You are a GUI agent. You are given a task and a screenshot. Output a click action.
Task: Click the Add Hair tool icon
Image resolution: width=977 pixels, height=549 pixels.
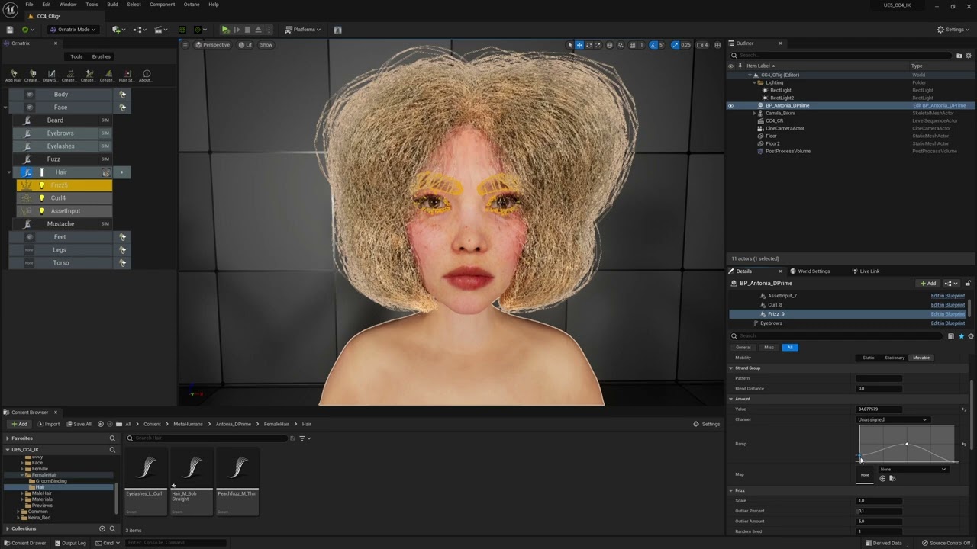[13, 75]
